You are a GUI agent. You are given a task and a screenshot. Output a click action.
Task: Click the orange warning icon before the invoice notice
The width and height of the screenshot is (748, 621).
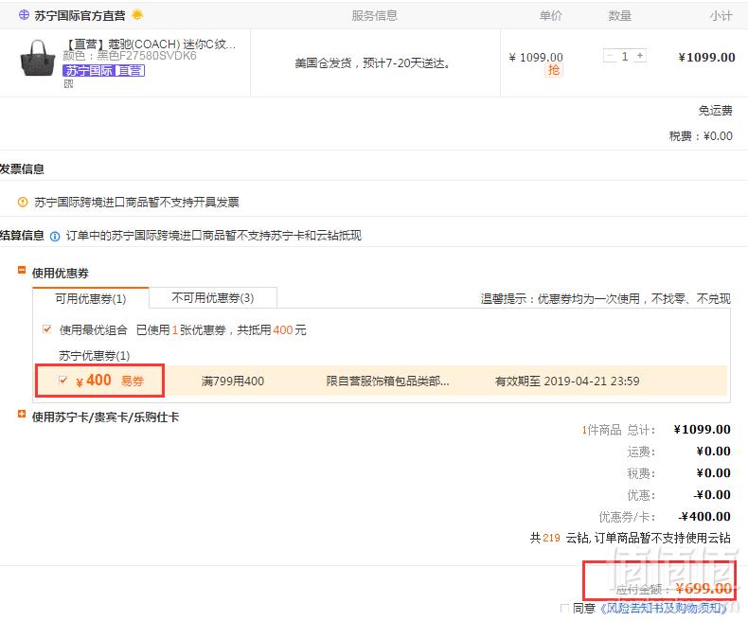(x=23, y=203)
